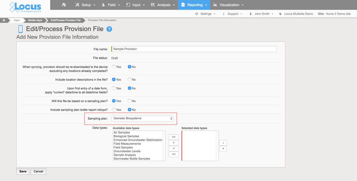
Task: Select Yes for apply current date/time
Action: click(x=114, y=88)
